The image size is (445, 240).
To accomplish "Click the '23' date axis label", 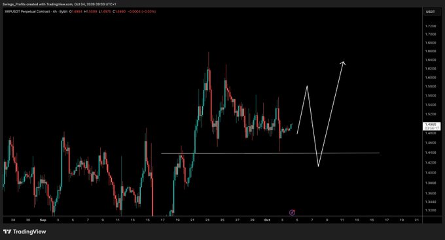I will [207, 220].
